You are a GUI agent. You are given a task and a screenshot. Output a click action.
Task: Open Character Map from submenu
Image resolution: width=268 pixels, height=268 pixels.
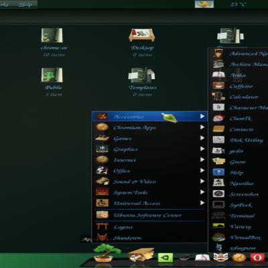[x=239, y=108]
